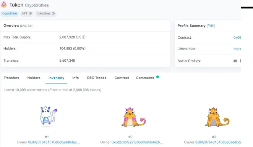Select the CryptoKitties tag badge
Viewport: 253px width, 147px height.
pos(10,13)
